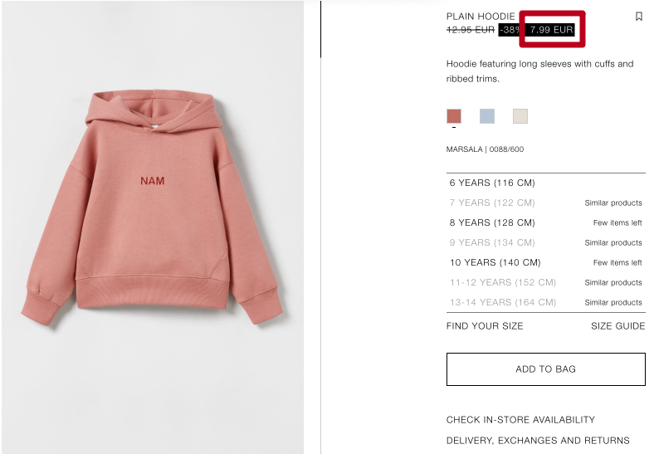Screen dimensions: 654x454
Task: Choose the light blue color swatch
Action: coord(487,116)
